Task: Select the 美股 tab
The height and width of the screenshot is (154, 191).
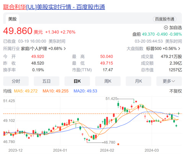Action: 12,19
